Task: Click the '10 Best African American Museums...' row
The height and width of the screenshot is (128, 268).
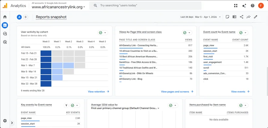Action: (156, 57)
